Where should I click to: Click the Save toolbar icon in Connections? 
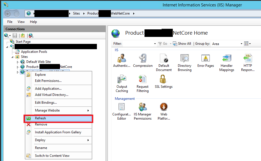[x=15, y=35]
